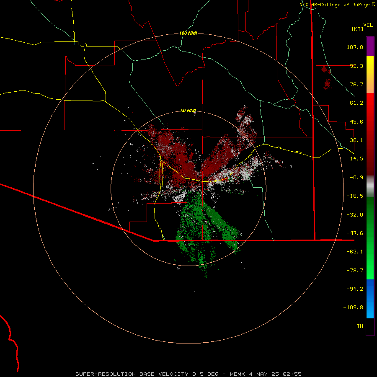Image resolution: width=377 pixels, height=377 pixels.
Task: Click the 50 NMI range ring label
Action: (x=188, y=111)
